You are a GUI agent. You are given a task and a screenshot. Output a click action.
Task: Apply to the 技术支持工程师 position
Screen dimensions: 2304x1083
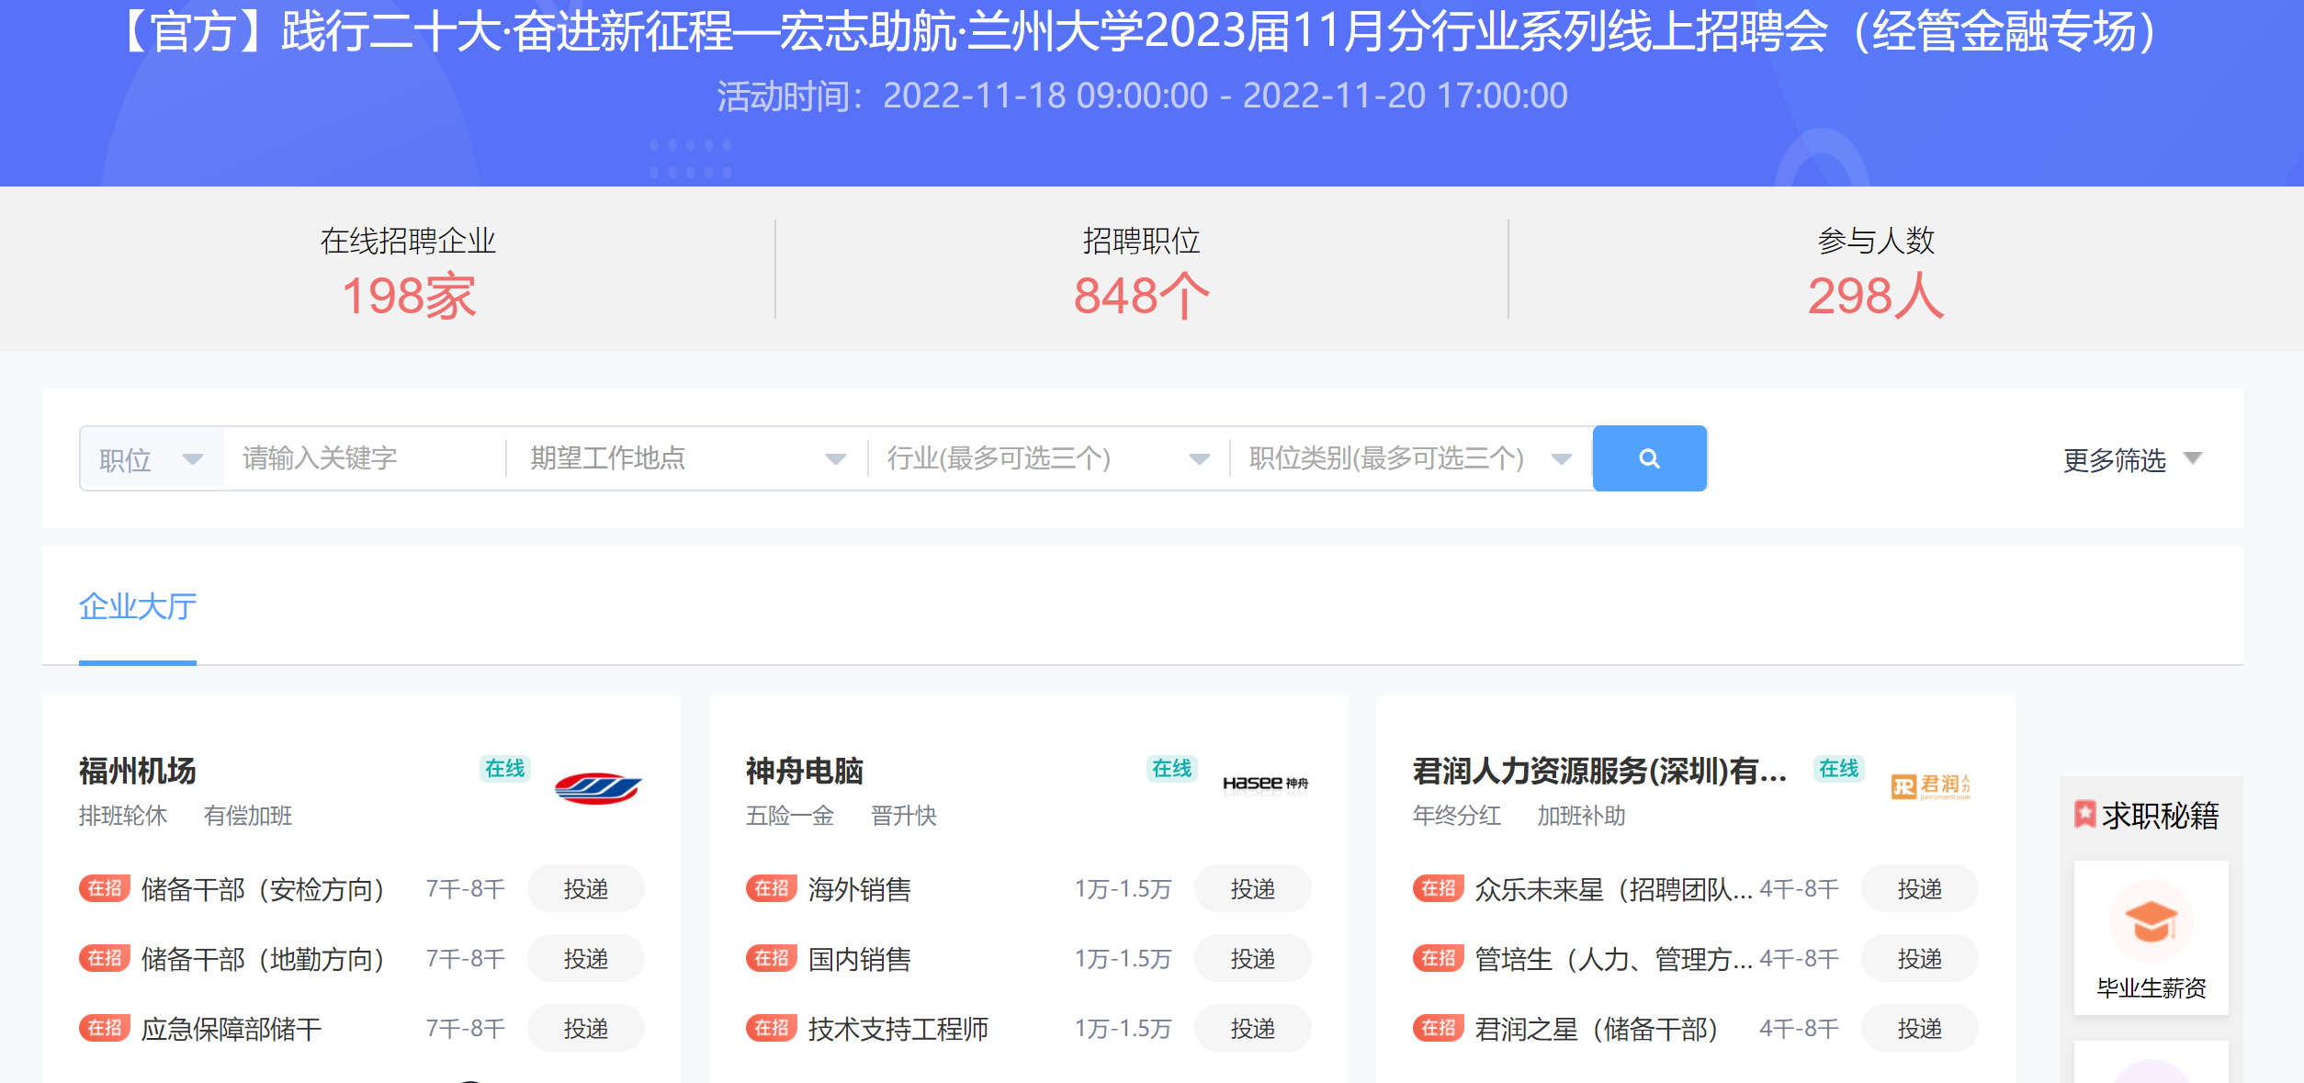point(1252,1028)
